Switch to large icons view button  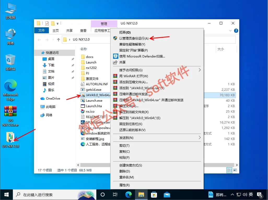(235, 170)
